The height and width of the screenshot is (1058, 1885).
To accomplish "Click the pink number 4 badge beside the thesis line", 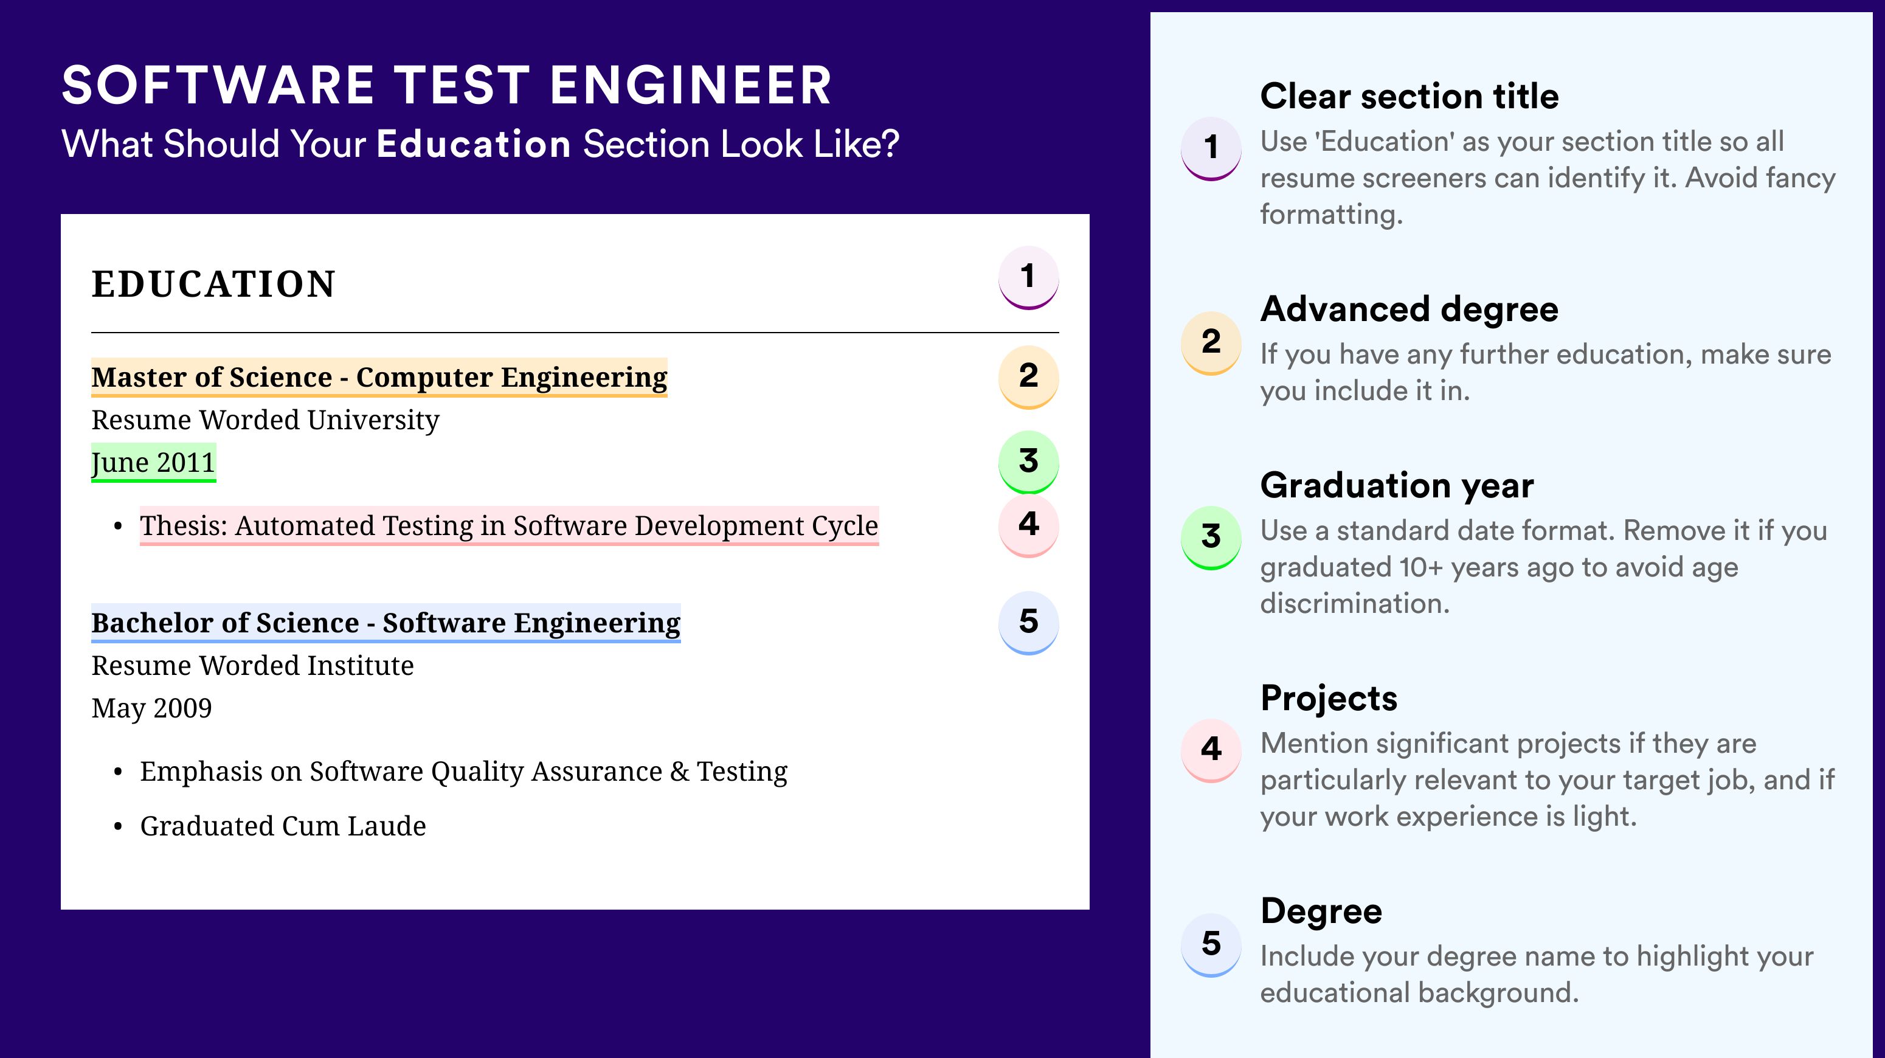I will pos(1028,525).
